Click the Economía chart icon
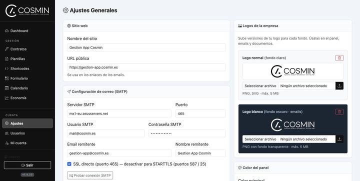Image resolution: width=360 pixels, height=181 pixels. coord(6,98)
